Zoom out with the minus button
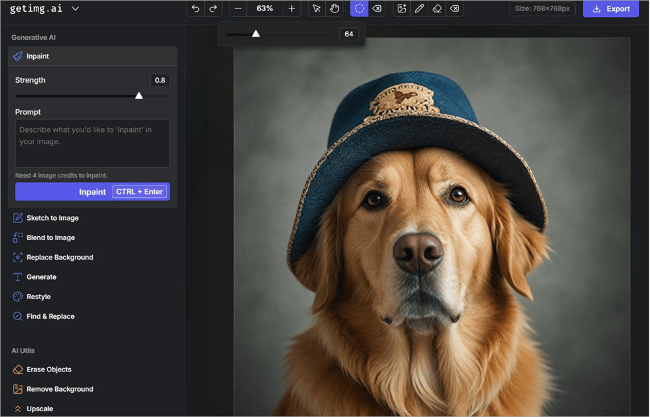Image resolution: width=650 pixels, height=417 pixels. [239, 8]
